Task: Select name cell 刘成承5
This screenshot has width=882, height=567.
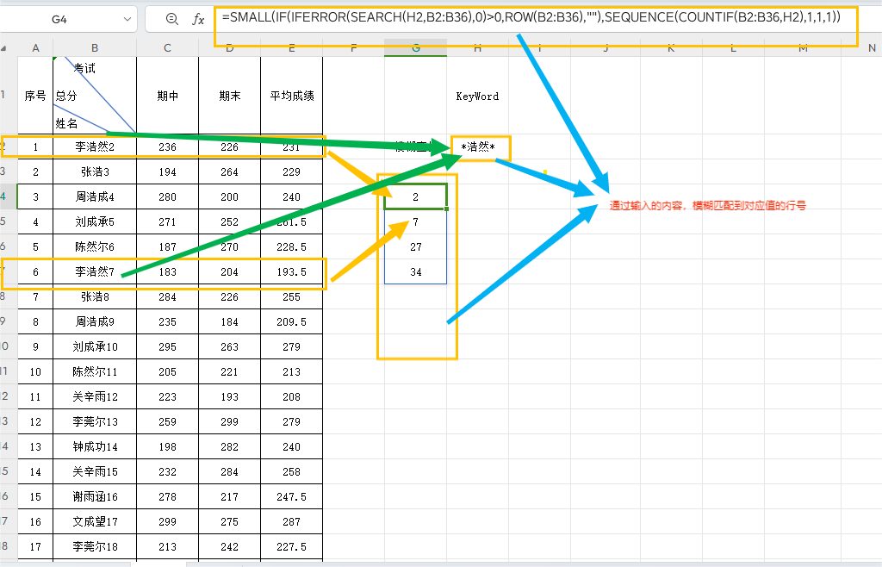Action: point(95,221)
